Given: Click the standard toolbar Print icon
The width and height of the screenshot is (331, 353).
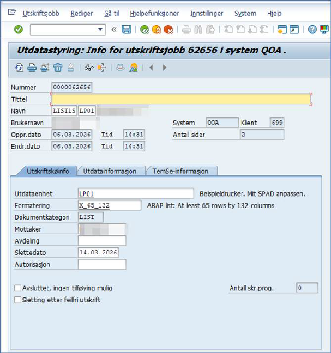Looking at the screenshot, I should (x=186, y=29).
